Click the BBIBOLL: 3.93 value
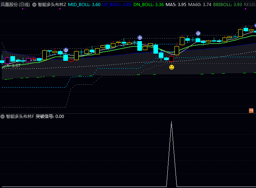The height and width of the screenshot is (188, 256). 228,5
